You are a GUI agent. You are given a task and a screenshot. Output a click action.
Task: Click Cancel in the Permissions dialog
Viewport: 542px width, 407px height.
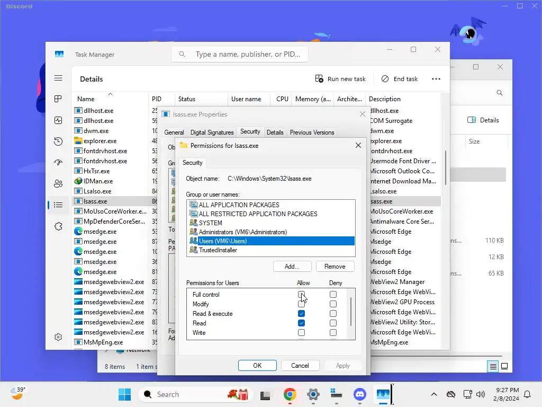[x=300, y=366]
